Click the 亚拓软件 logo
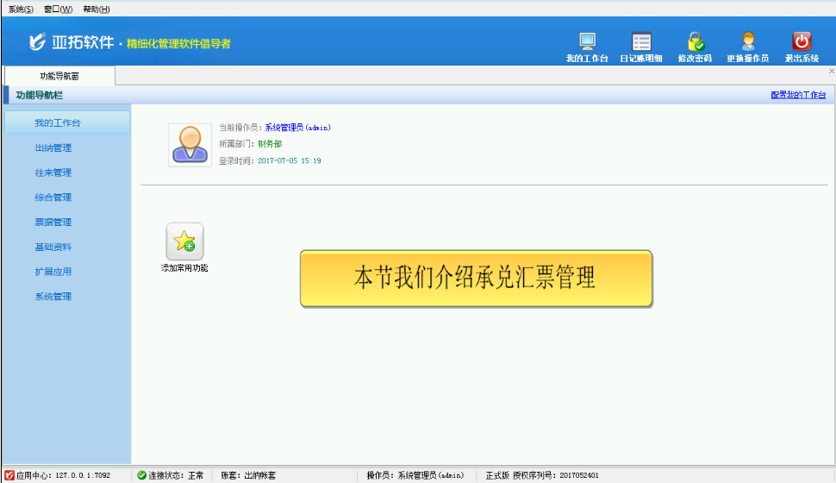The width and height of the screenshot is (836, 483). click(72, 42)
